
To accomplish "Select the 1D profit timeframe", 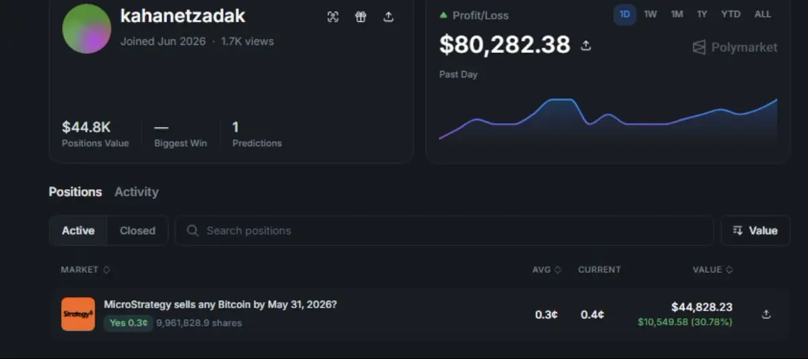I will click(x=625, y=14).
